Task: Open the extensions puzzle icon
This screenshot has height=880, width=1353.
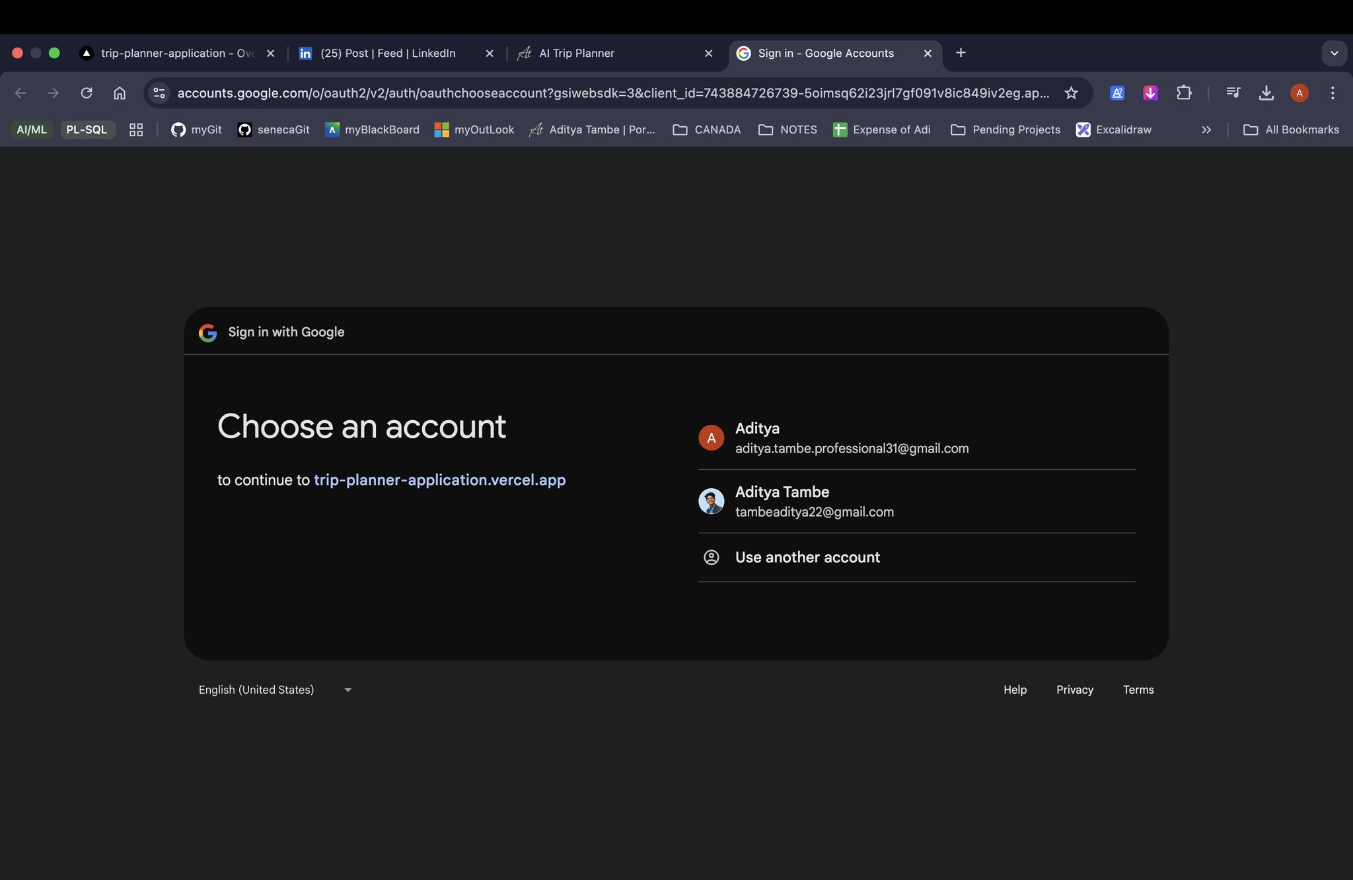Action: 1184,93
